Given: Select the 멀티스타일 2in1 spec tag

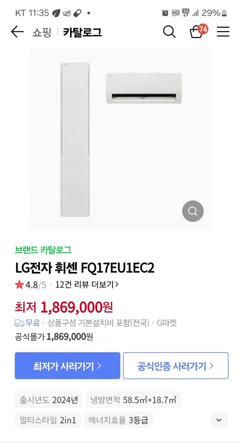Looking at the screenshot, I should coord(48,420).
